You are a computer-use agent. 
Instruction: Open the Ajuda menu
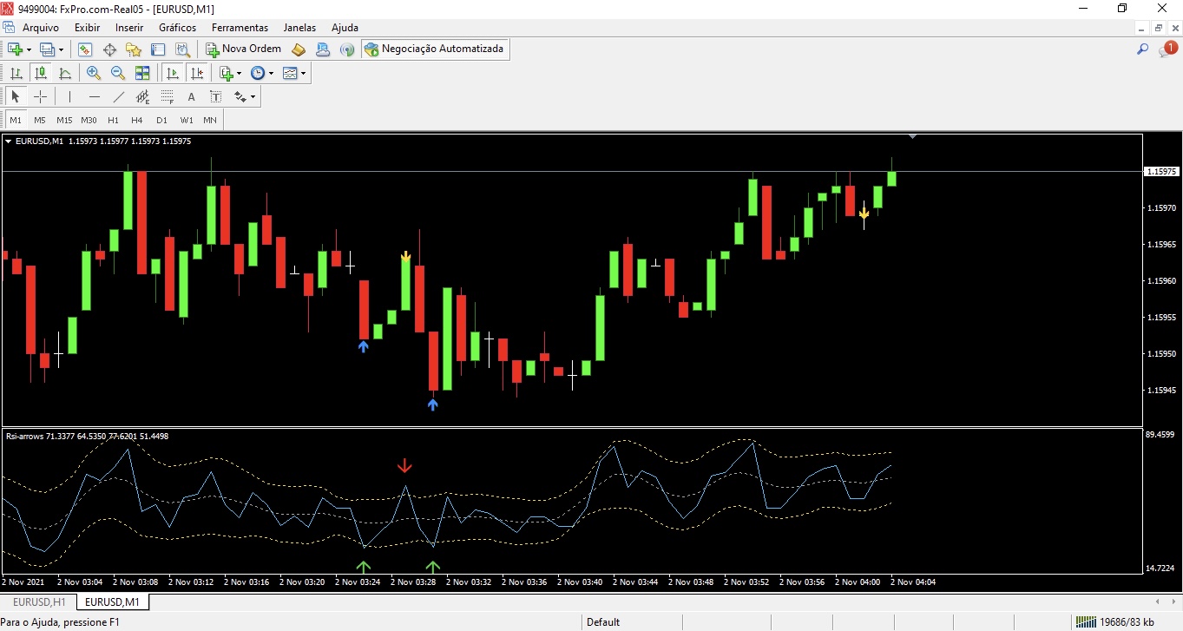345,28
